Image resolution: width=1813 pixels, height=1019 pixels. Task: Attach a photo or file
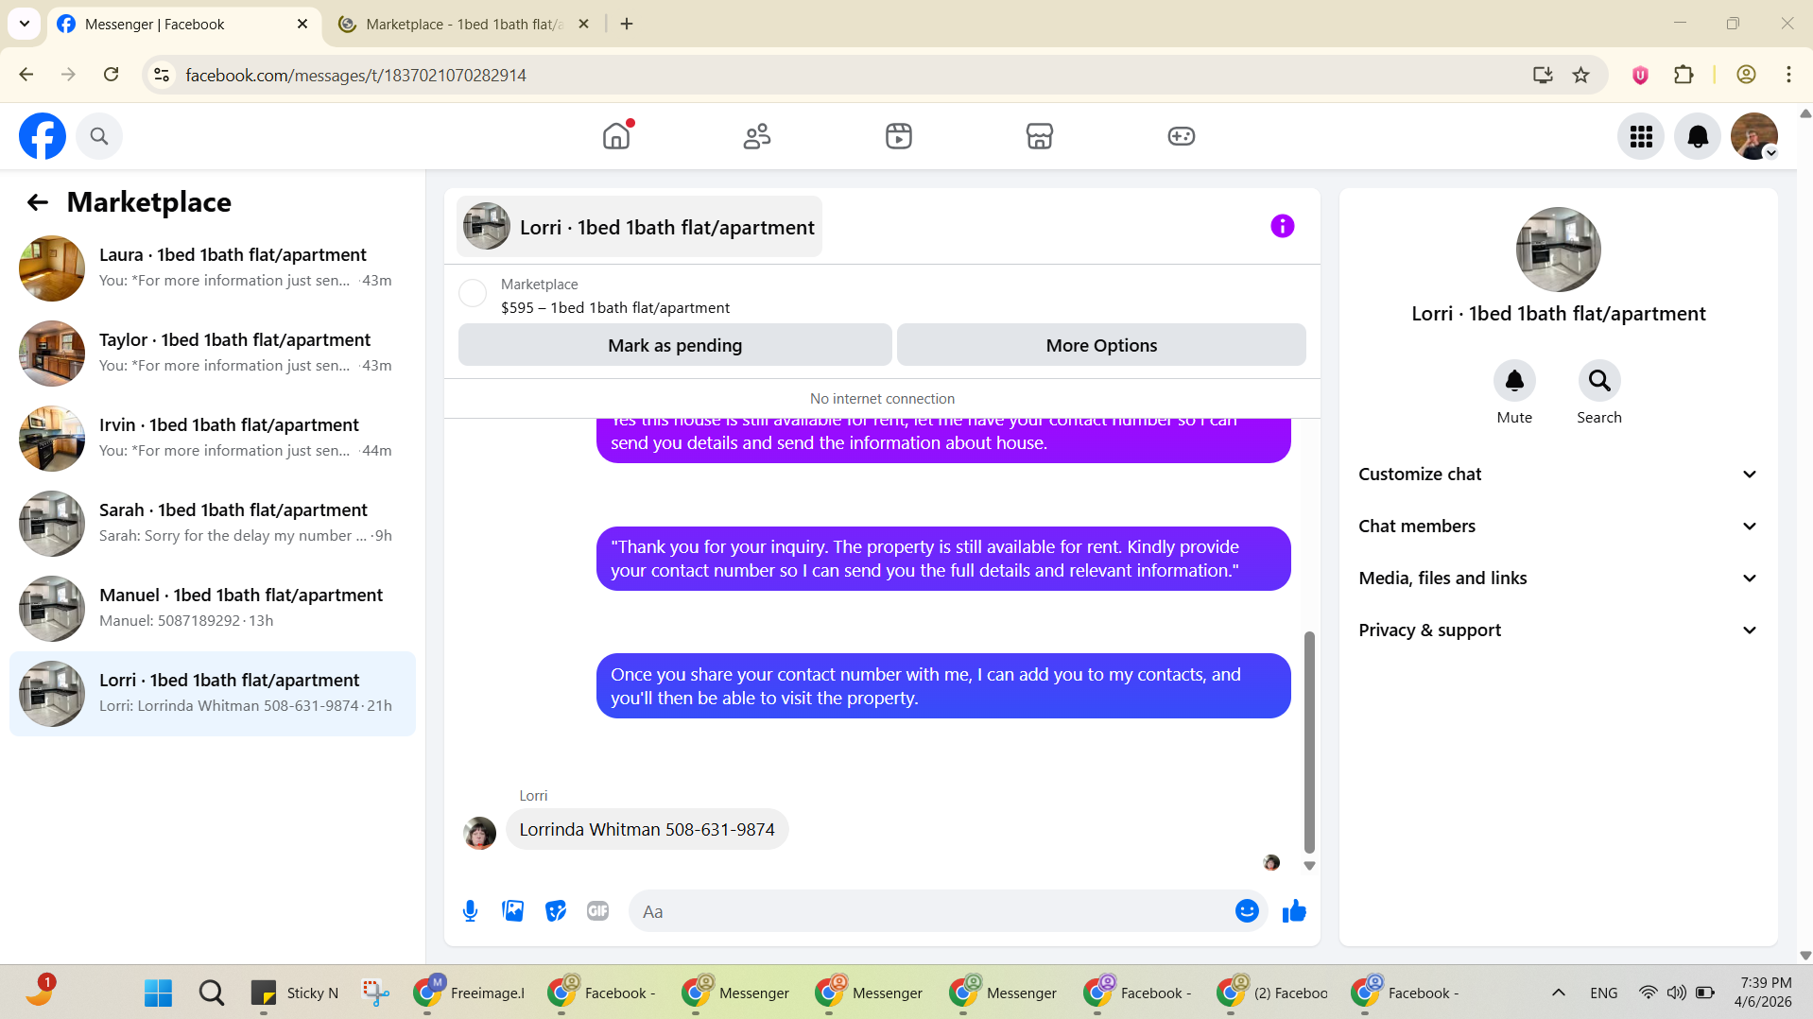[x=513, y=911]
